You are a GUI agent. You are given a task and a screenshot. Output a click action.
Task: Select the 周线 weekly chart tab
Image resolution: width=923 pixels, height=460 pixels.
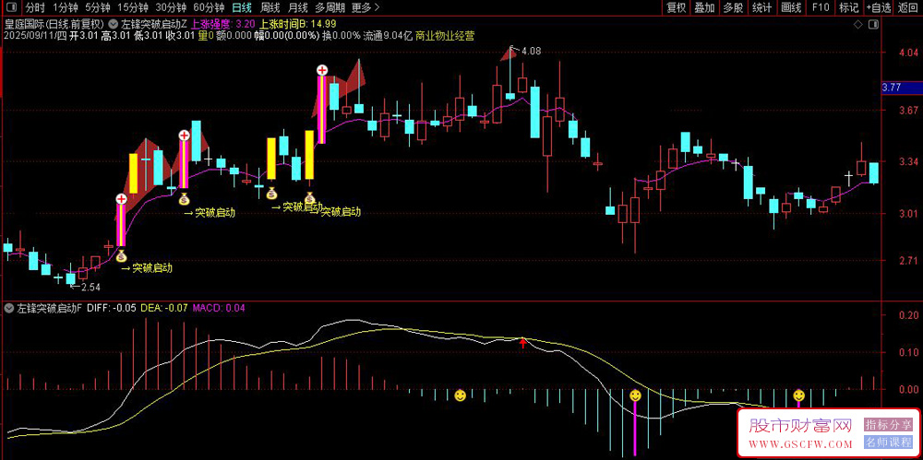[270, 7]
